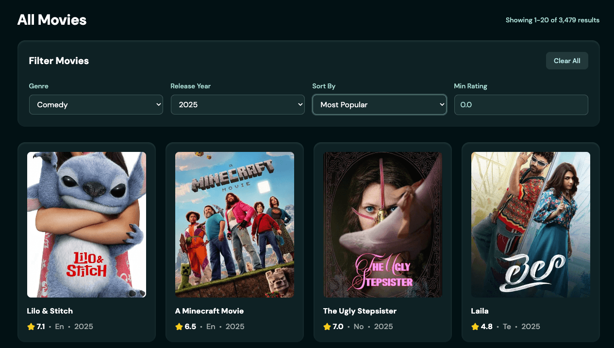This screenshot has height=348, width=614.
Task: Expand the Release Year dropdown showing 2025
Action: (237, 105)
